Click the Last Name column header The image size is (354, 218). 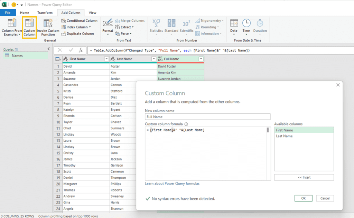pyautogui.click(x=133, y=59)
